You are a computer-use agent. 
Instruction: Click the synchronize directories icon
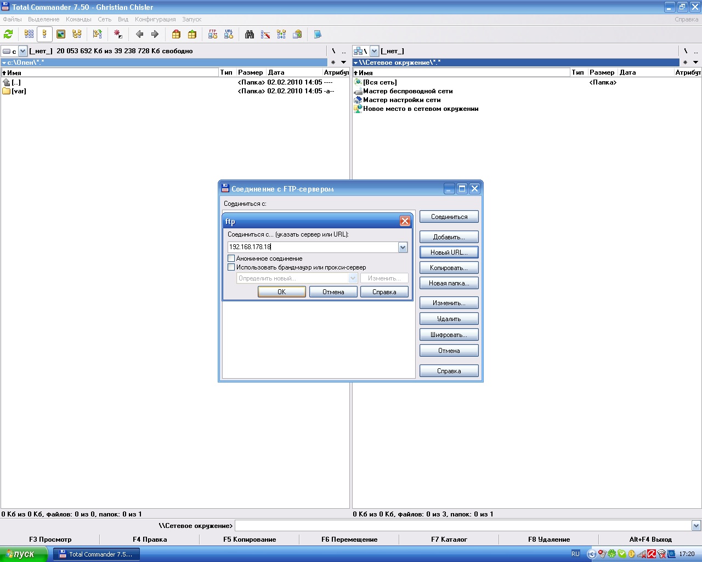(281, 34)
